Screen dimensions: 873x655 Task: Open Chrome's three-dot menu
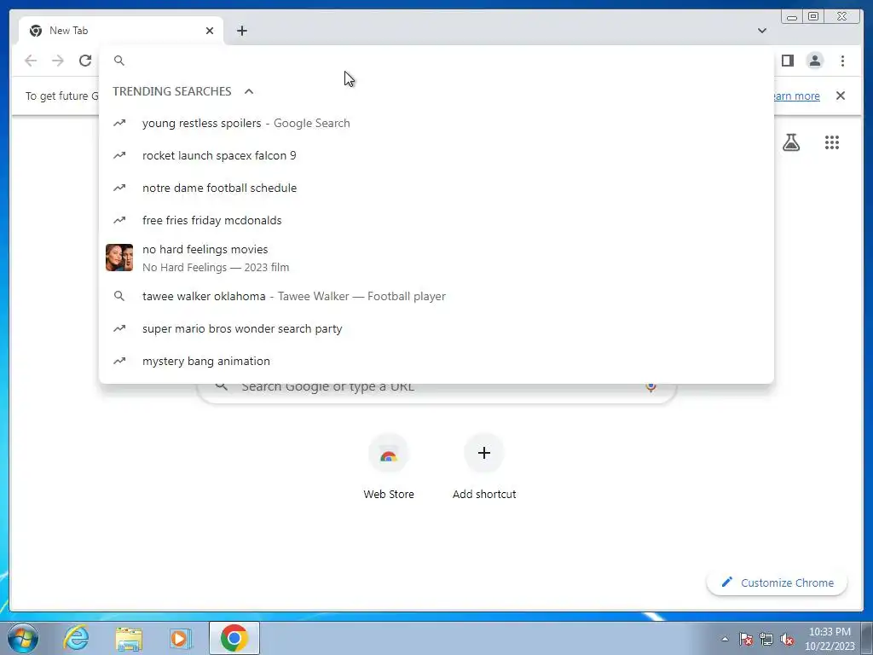coord(842,61)
